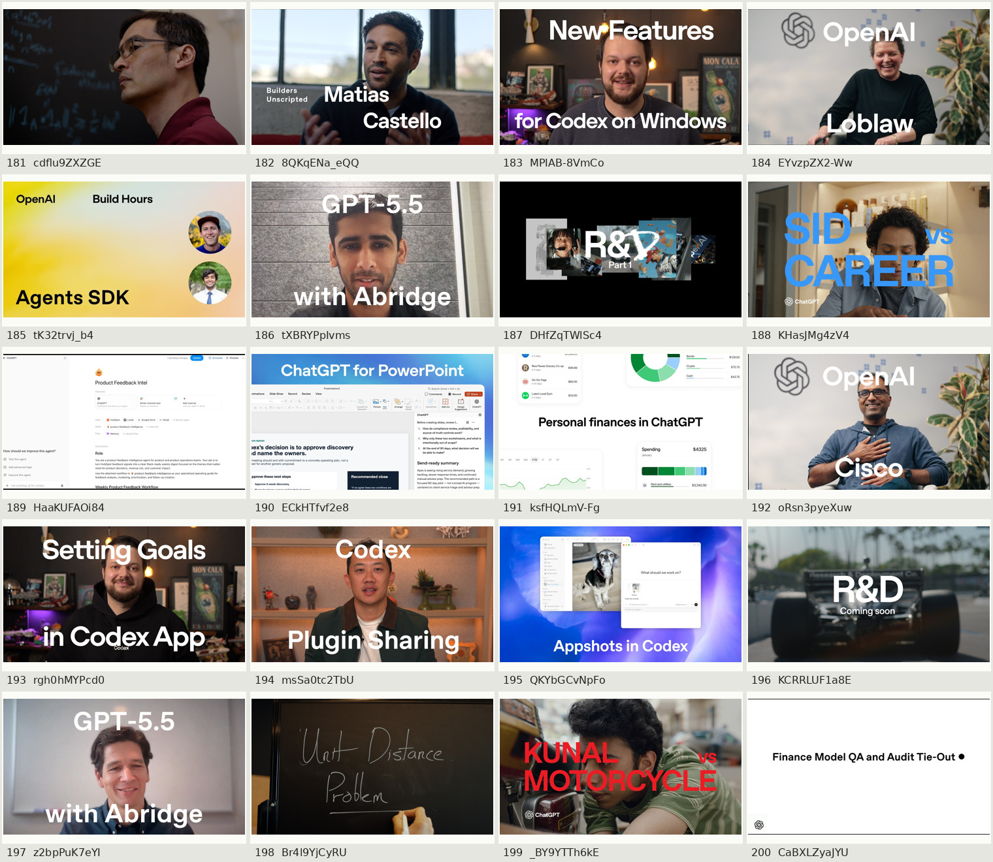Open the R&D Coming soon thumbnail
993x862 pixels.
(x=869, y=594)
